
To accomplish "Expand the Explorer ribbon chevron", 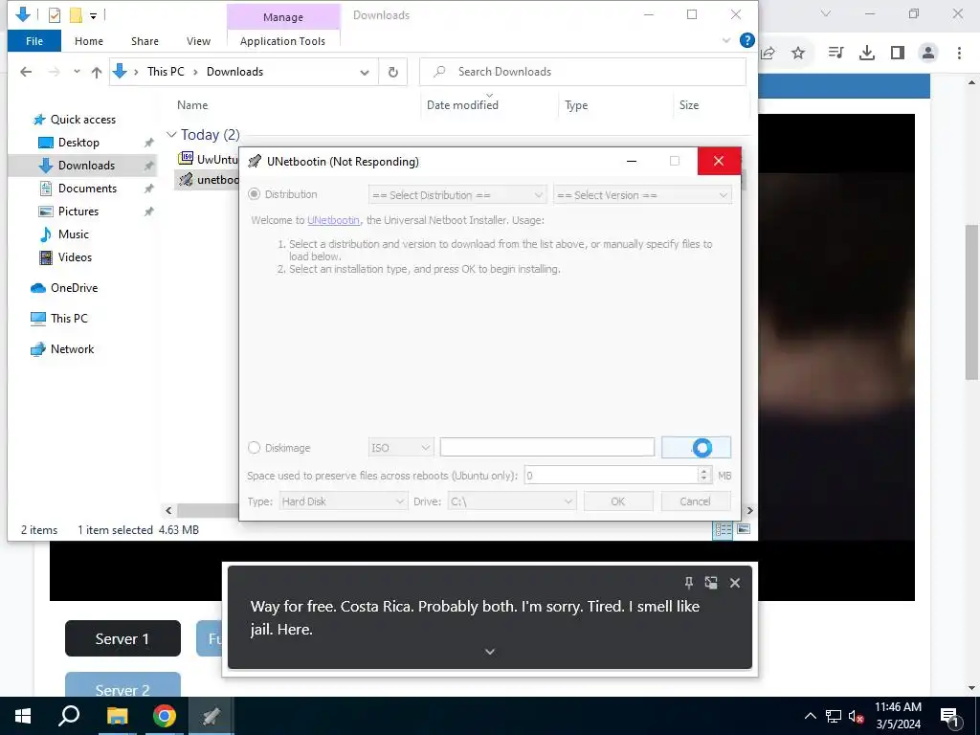I will coord(726,40).
